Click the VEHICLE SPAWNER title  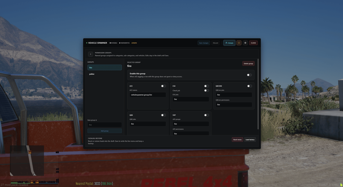pyautogui.click(x=98, y=43)
